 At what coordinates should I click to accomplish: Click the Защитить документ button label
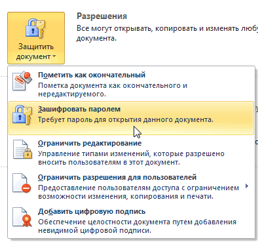[x=36, y=52]
